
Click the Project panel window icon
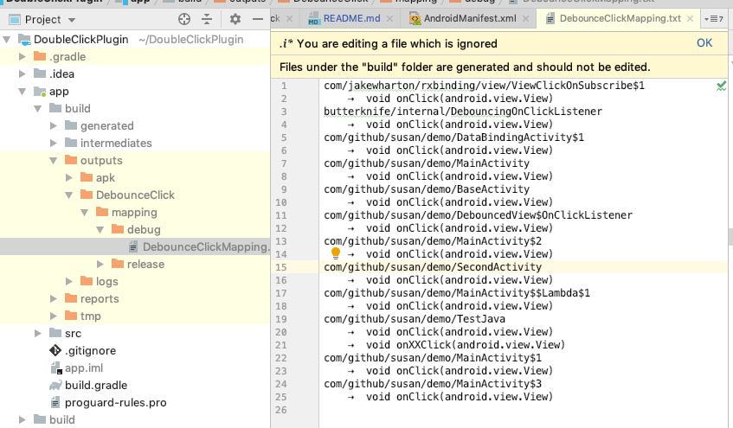click(x=15, y=20)
